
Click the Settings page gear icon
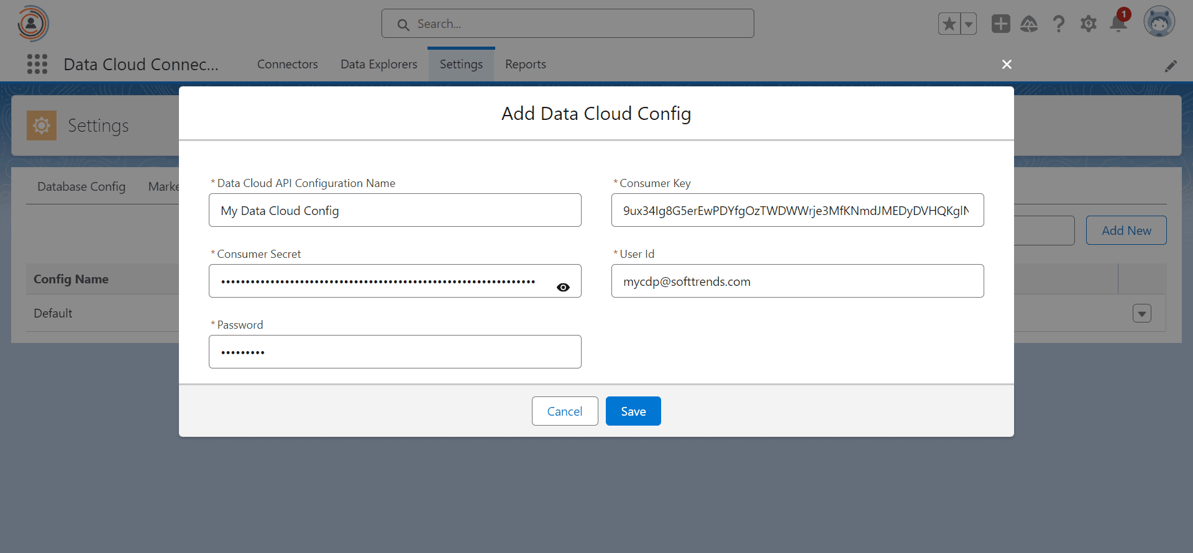pos(42,126)
